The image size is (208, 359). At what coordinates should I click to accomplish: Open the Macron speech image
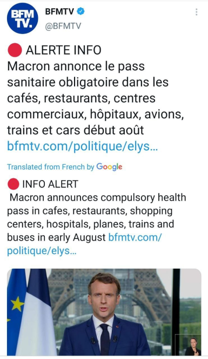[104, 313]
